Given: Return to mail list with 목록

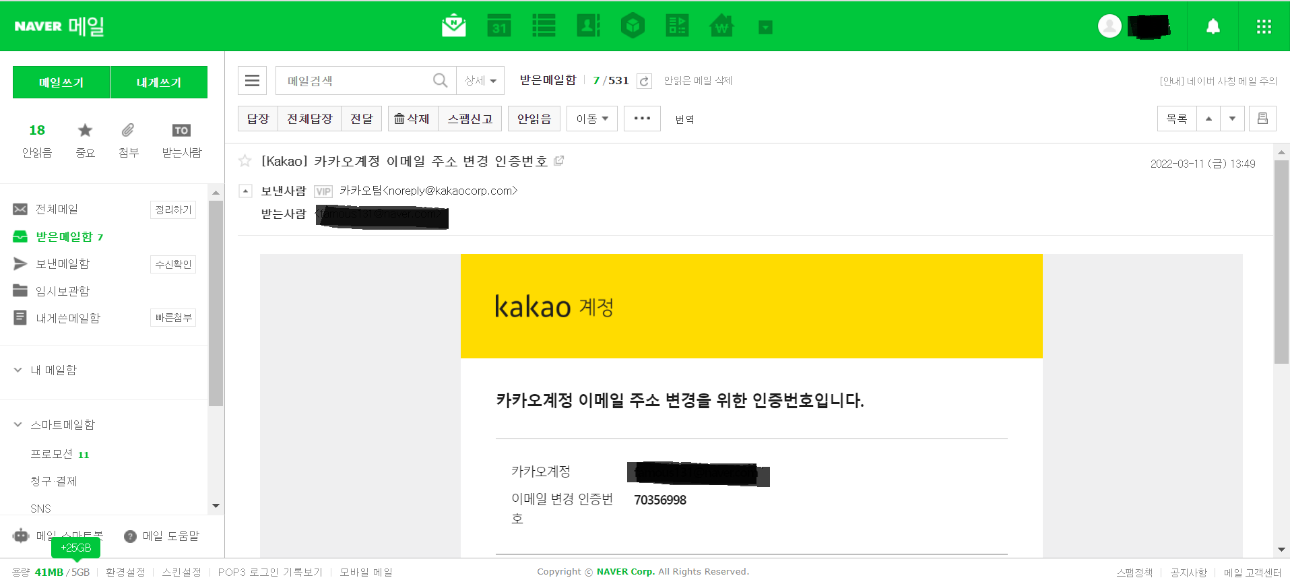Looking at the screenshot, I should [1177, 119].
